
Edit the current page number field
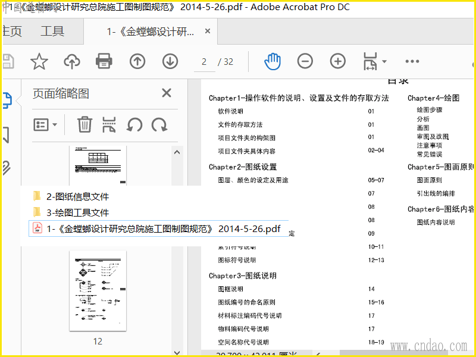pos(204,62)
